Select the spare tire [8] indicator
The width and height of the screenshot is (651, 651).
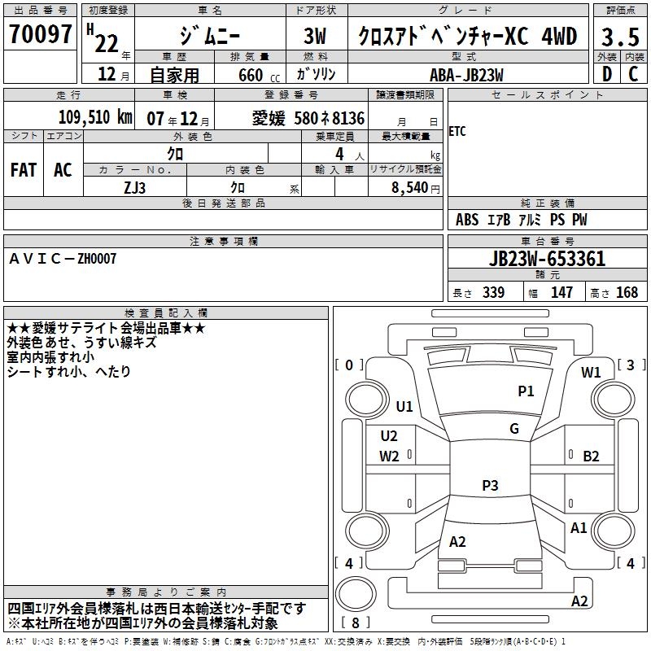click(356, 623)
